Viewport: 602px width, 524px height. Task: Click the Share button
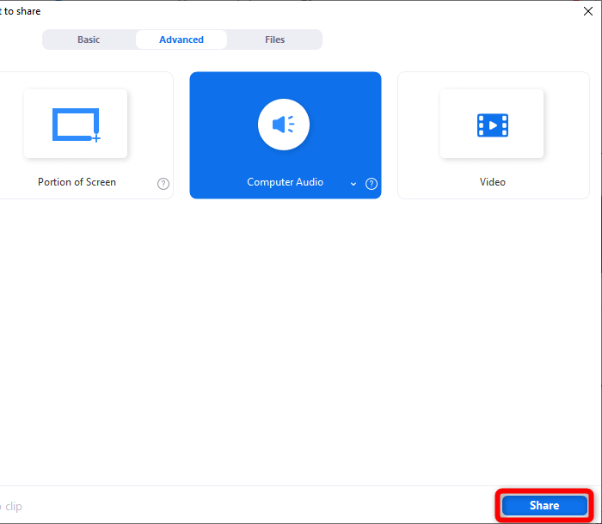[544, 505]
